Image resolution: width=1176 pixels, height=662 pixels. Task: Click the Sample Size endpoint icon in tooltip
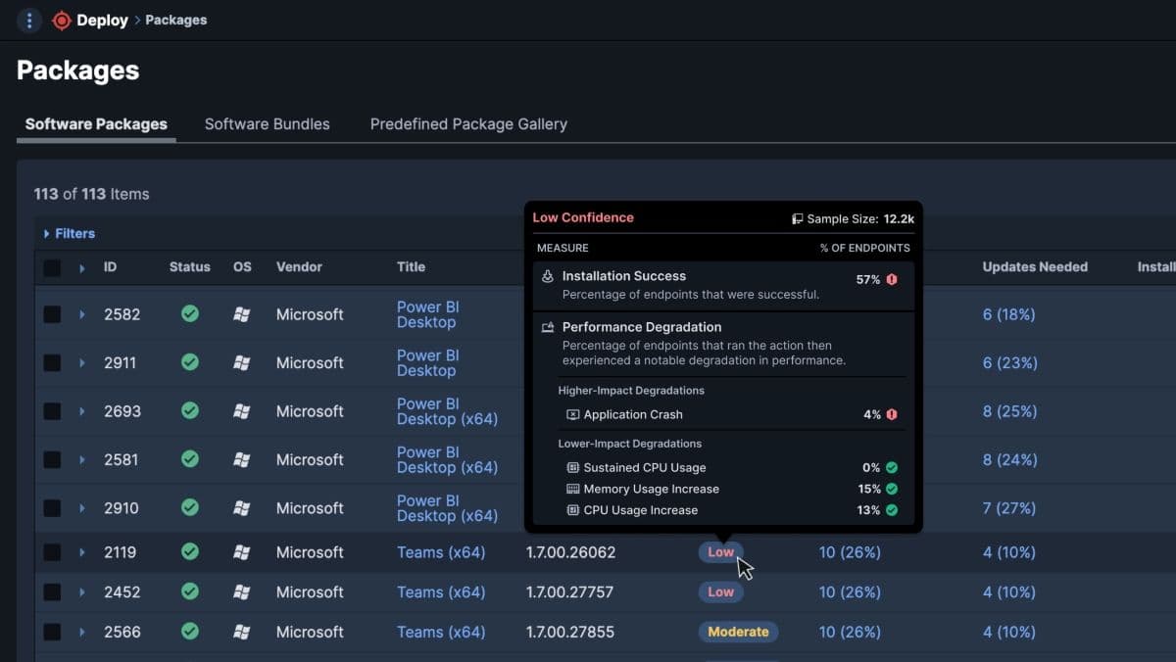[x=798, y=219]
